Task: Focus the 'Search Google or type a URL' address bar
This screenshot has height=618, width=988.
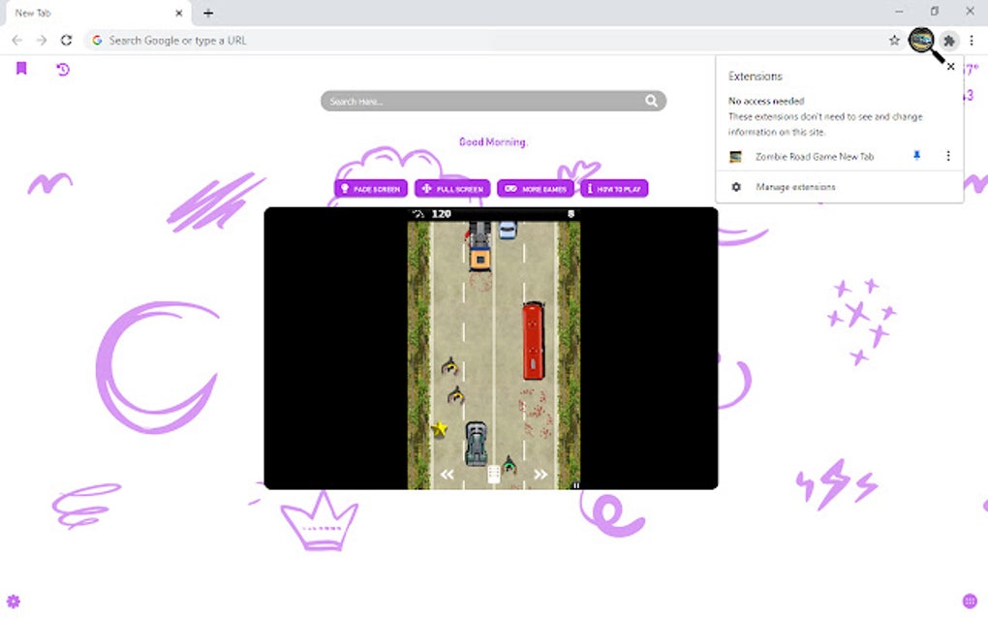Action: (491, 41)
